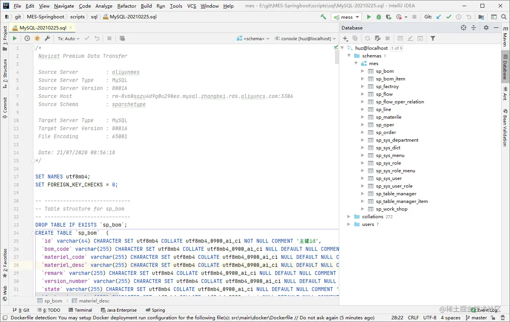Viewport: 510px width, 322px height.
Task: Click the Build Project hammer icon
Action: click(x=323, y=17)
